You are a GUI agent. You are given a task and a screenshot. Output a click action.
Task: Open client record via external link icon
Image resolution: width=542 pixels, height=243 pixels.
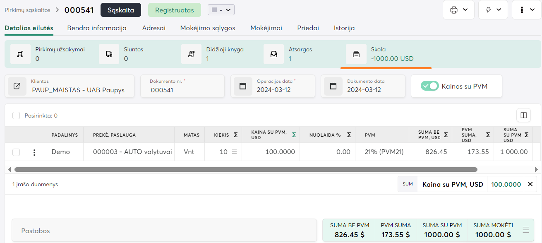click(x=17, y=86)
